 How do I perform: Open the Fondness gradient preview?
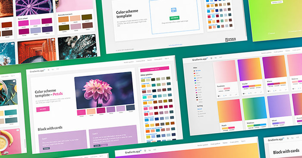pos(225,71)
